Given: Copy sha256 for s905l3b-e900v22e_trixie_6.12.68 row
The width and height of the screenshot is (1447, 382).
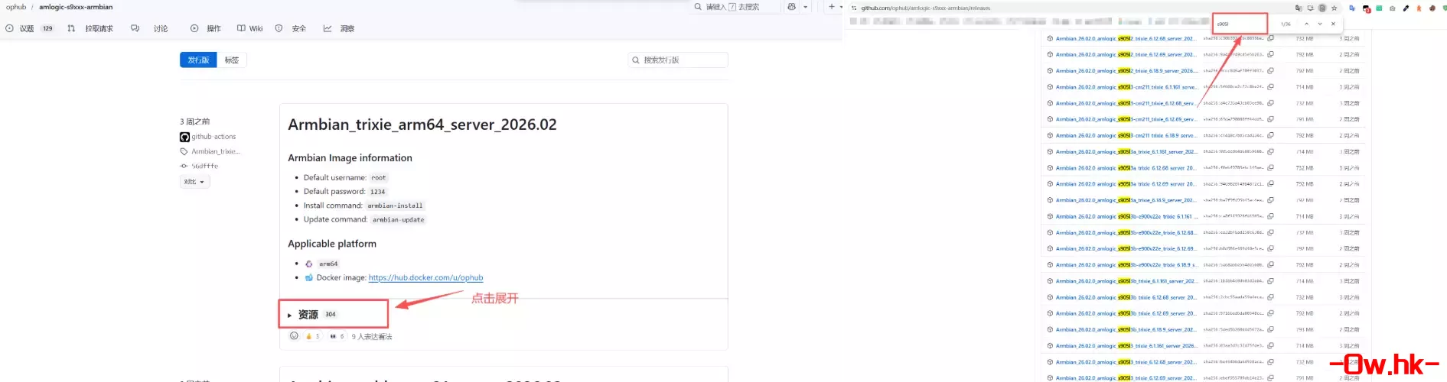Looking at the screenshot, I should [1270, 232].
